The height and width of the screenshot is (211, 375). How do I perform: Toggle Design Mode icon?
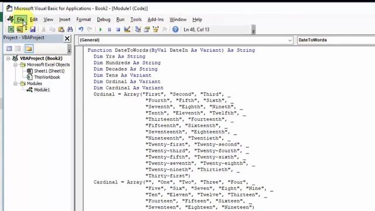[x=127, y=29]
